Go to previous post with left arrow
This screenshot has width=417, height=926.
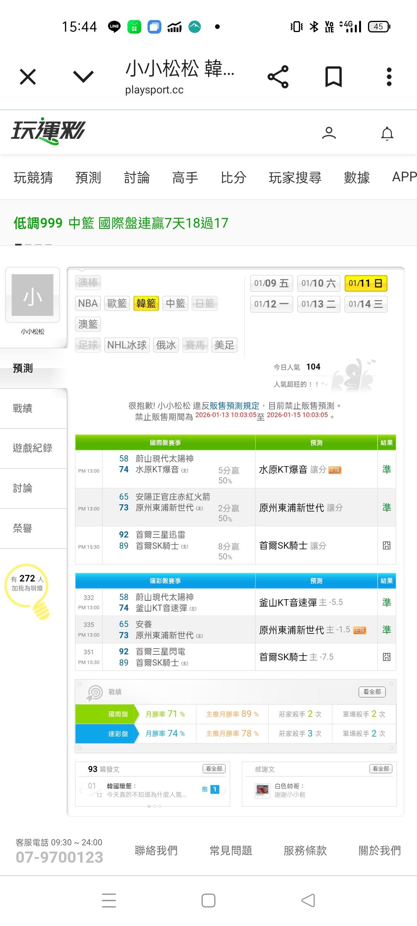(x=81, y=790)
